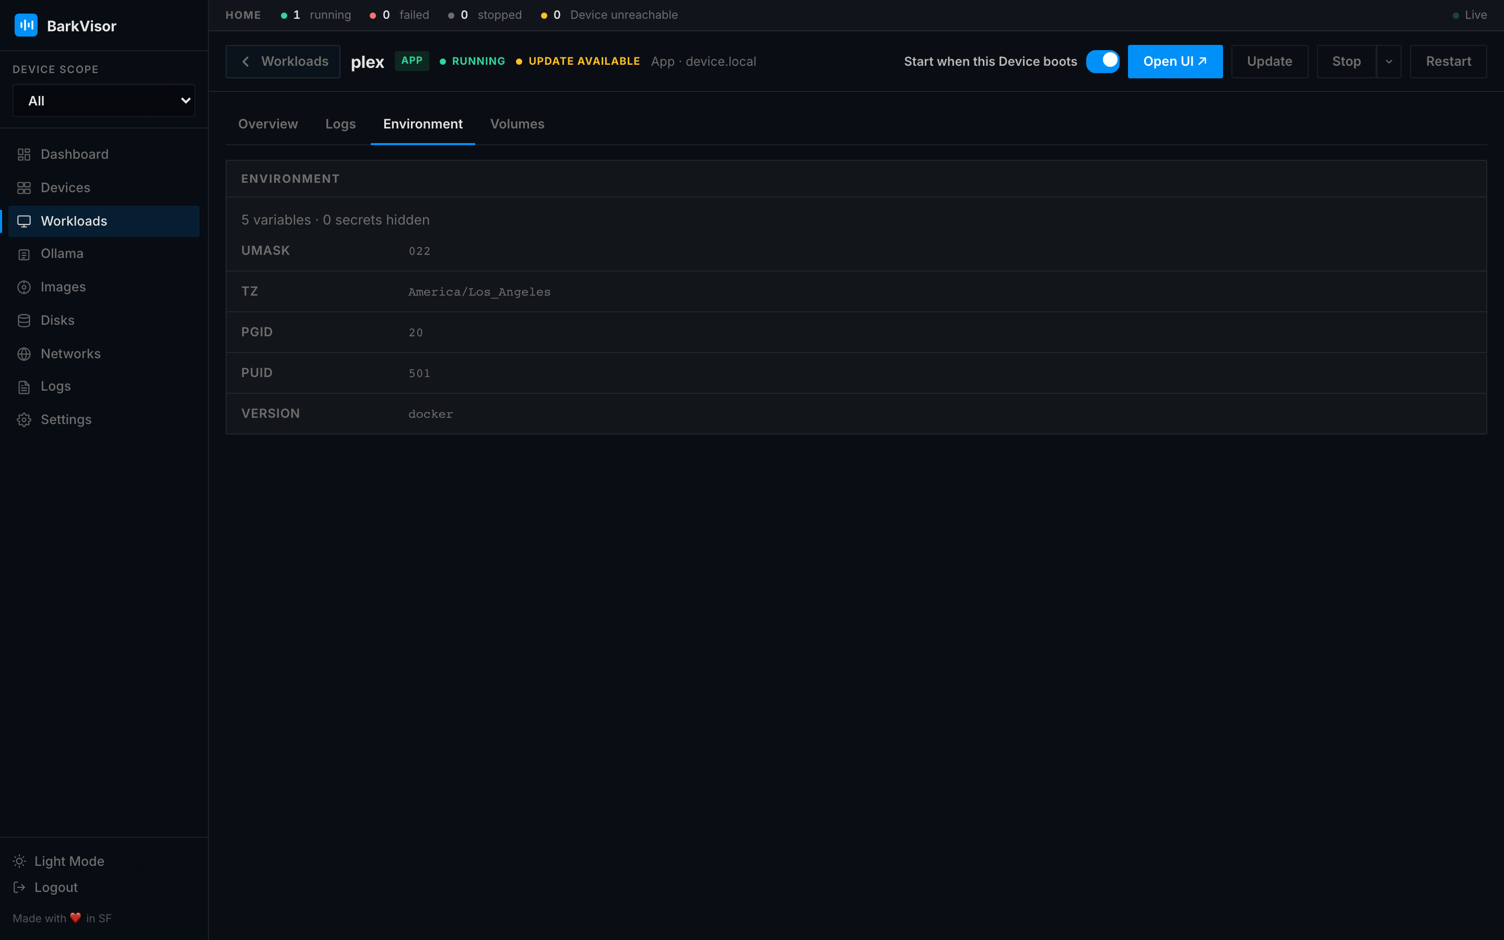Switch to the Overview tab

(268, 124)
